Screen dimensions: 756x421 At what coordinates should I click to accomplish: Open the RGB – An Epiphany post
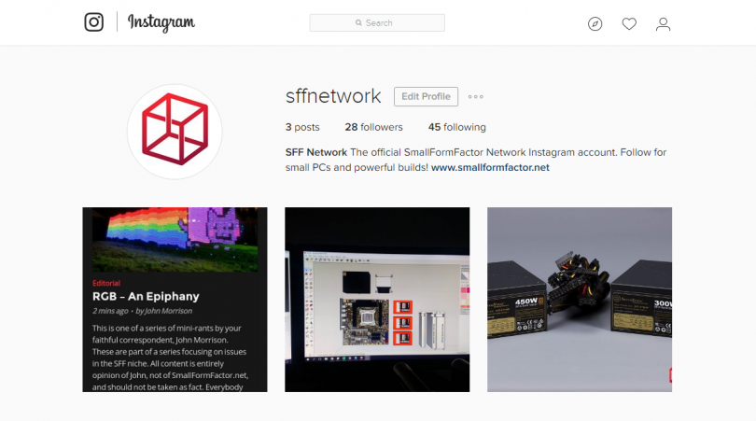[175, 300]
